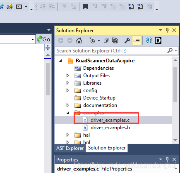Image resolution: width=180 pixels, height=173 pixels.
Task: Toggle a bookmark with the bookmark icon
Action: [85, 6]
